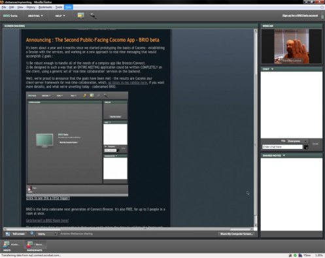The image size is (325, 258).
Task: Open the Firefox Bookmarks menu
Action: point(45,7)
